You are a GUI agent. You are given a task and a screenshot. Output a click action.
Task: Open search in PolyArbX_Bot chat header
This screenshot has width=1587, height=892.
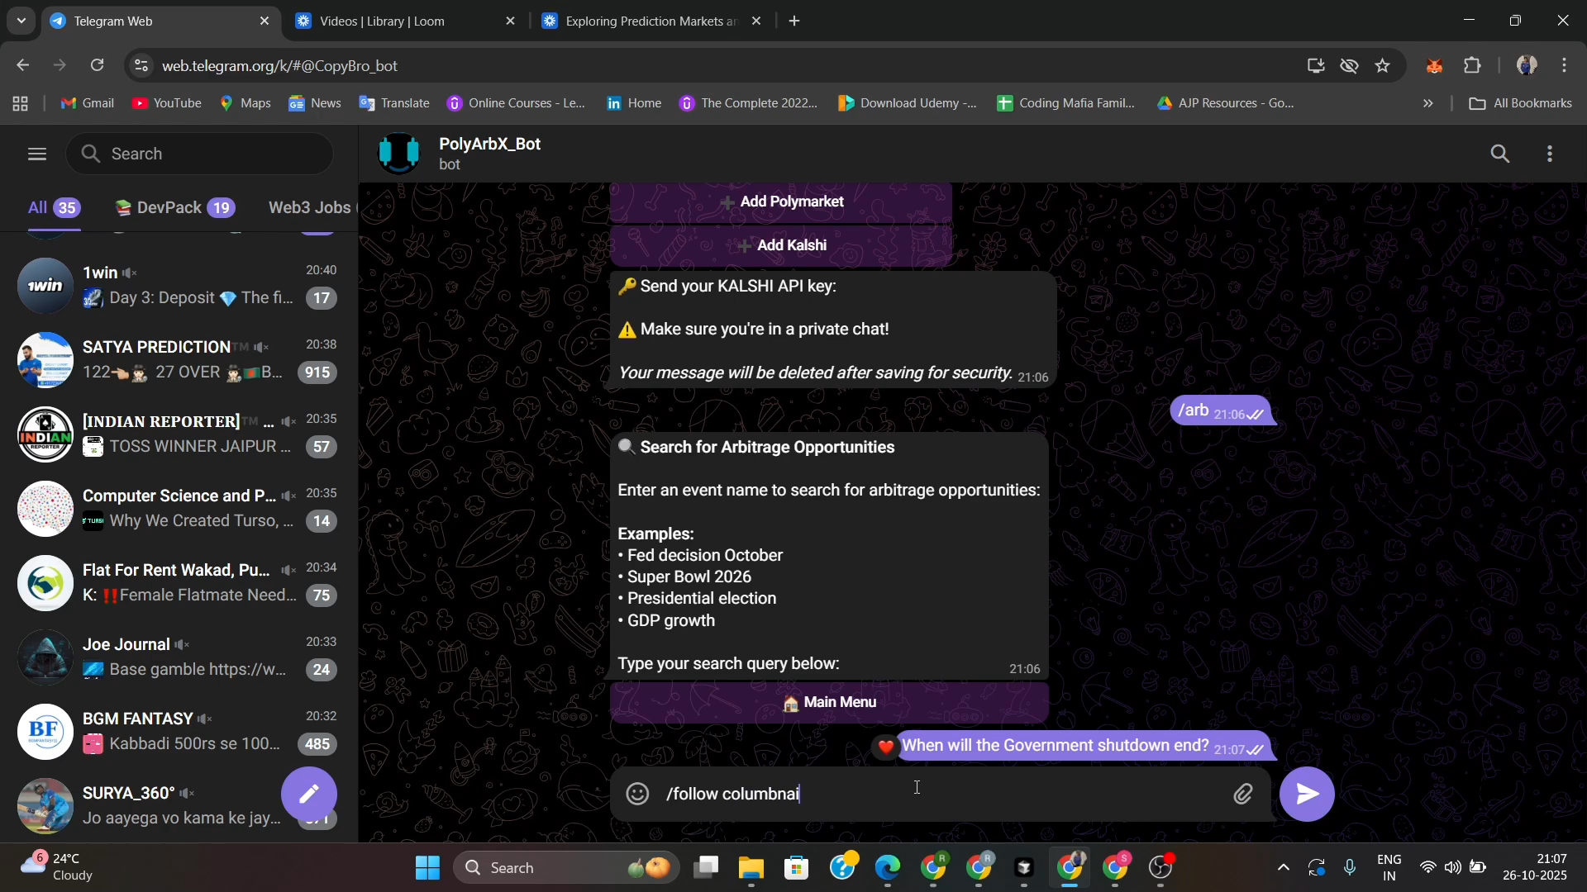(x=1499, y=154)
